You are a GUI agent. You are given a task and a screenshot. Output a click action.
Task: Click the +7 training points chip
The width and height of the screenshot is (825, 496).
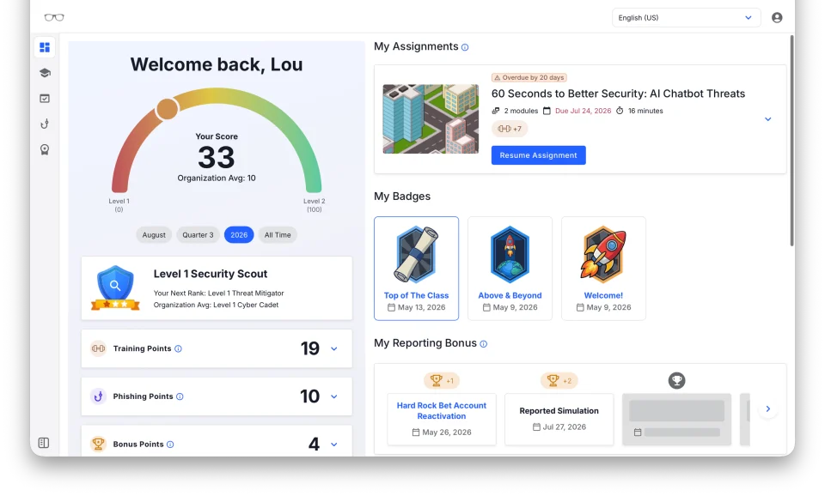tap(510, 129)
